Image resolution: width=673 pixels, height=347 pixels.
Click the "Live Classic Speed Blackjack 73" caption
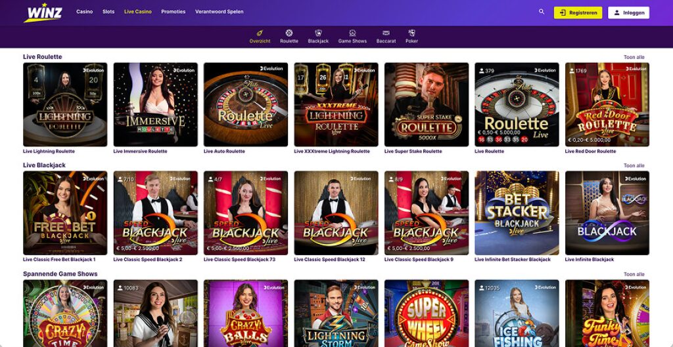click(239, 260)
